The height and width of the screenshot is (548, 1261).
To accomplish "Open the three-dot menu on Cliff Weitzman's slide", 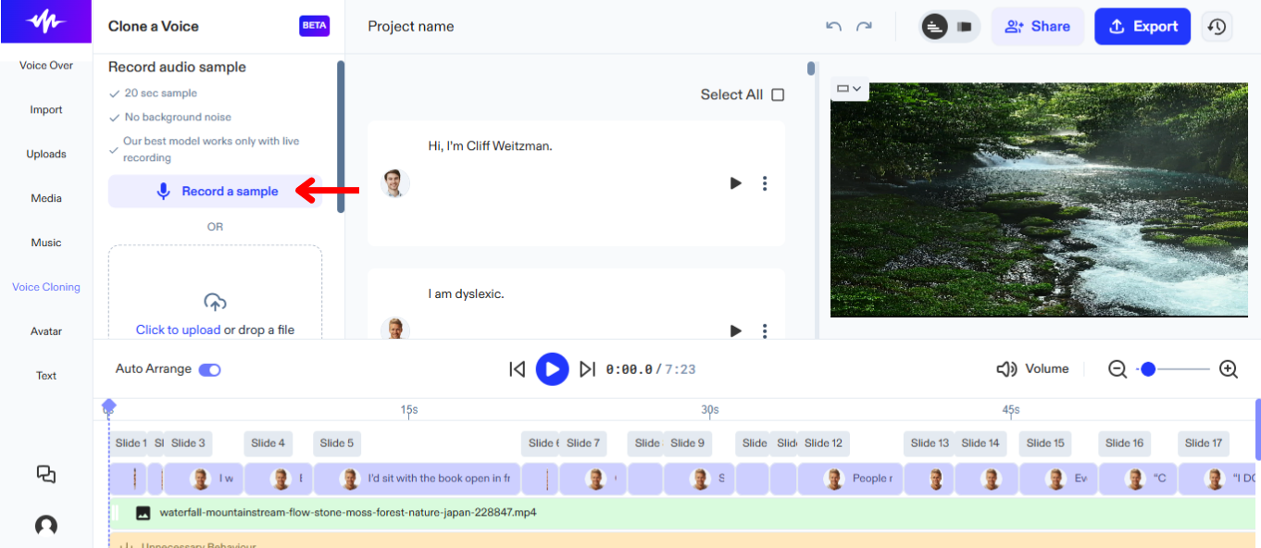I will click(765, 183).
